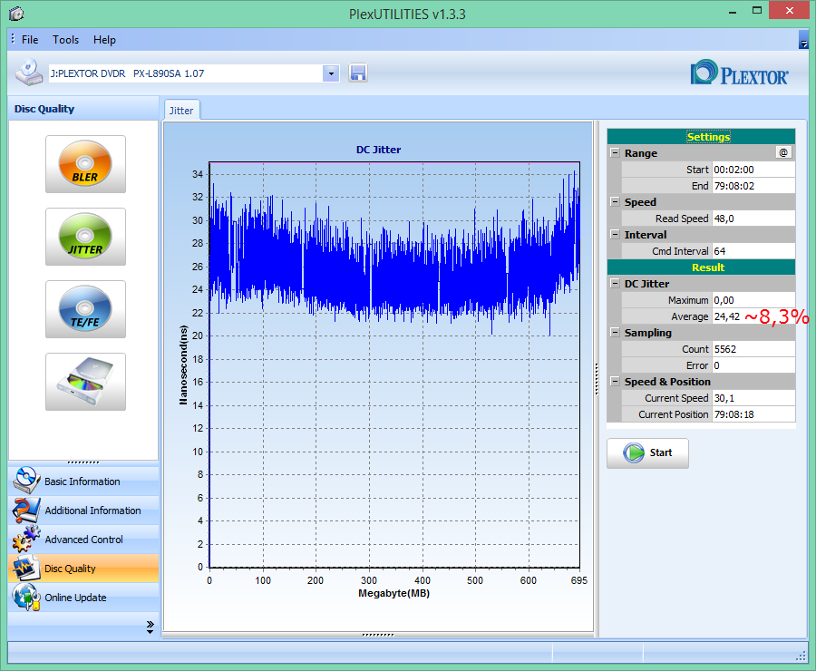Screen dimensions: 816x671
Task: Open Online Update panel
Action: tap(83, 598)
